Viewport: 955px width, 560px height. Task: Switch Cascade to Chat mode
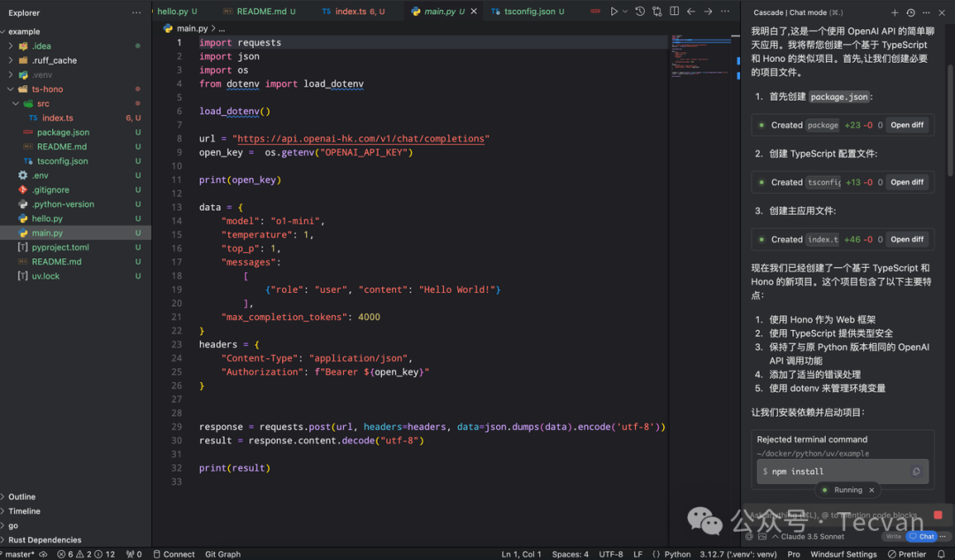tap(922, 536)
